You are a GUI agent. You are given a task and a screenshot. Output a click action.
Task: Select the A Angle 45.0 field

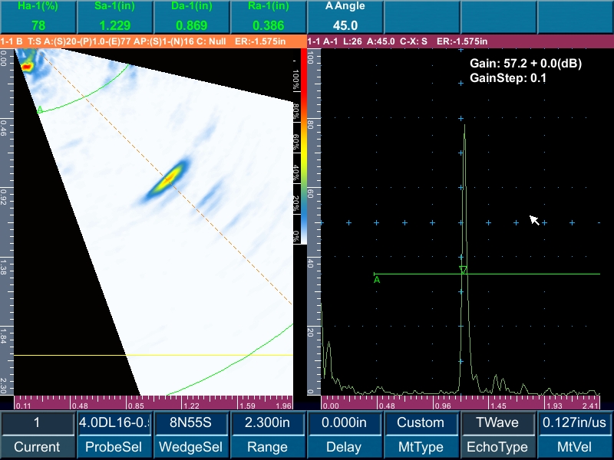click(x=344, y=17)
